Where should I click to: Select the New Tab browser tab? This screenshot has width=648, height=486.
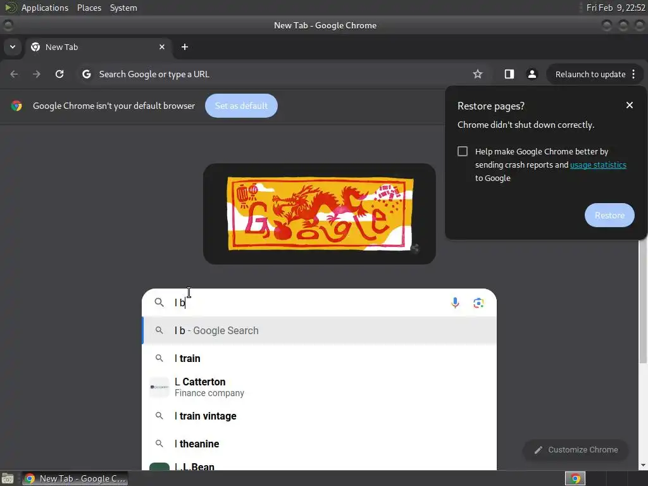pyautogui.click(x=98, y=47)
